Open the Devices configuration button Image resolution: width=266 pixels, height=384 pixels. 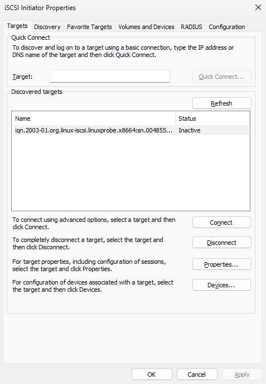click(221, 285)
